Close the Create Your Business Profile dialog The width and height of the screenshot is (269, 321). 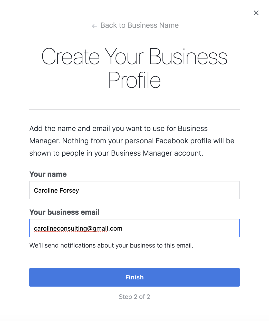256,13
